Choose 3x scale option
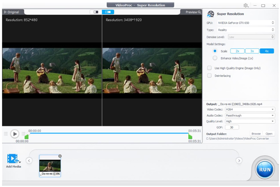 click(252, 51)
